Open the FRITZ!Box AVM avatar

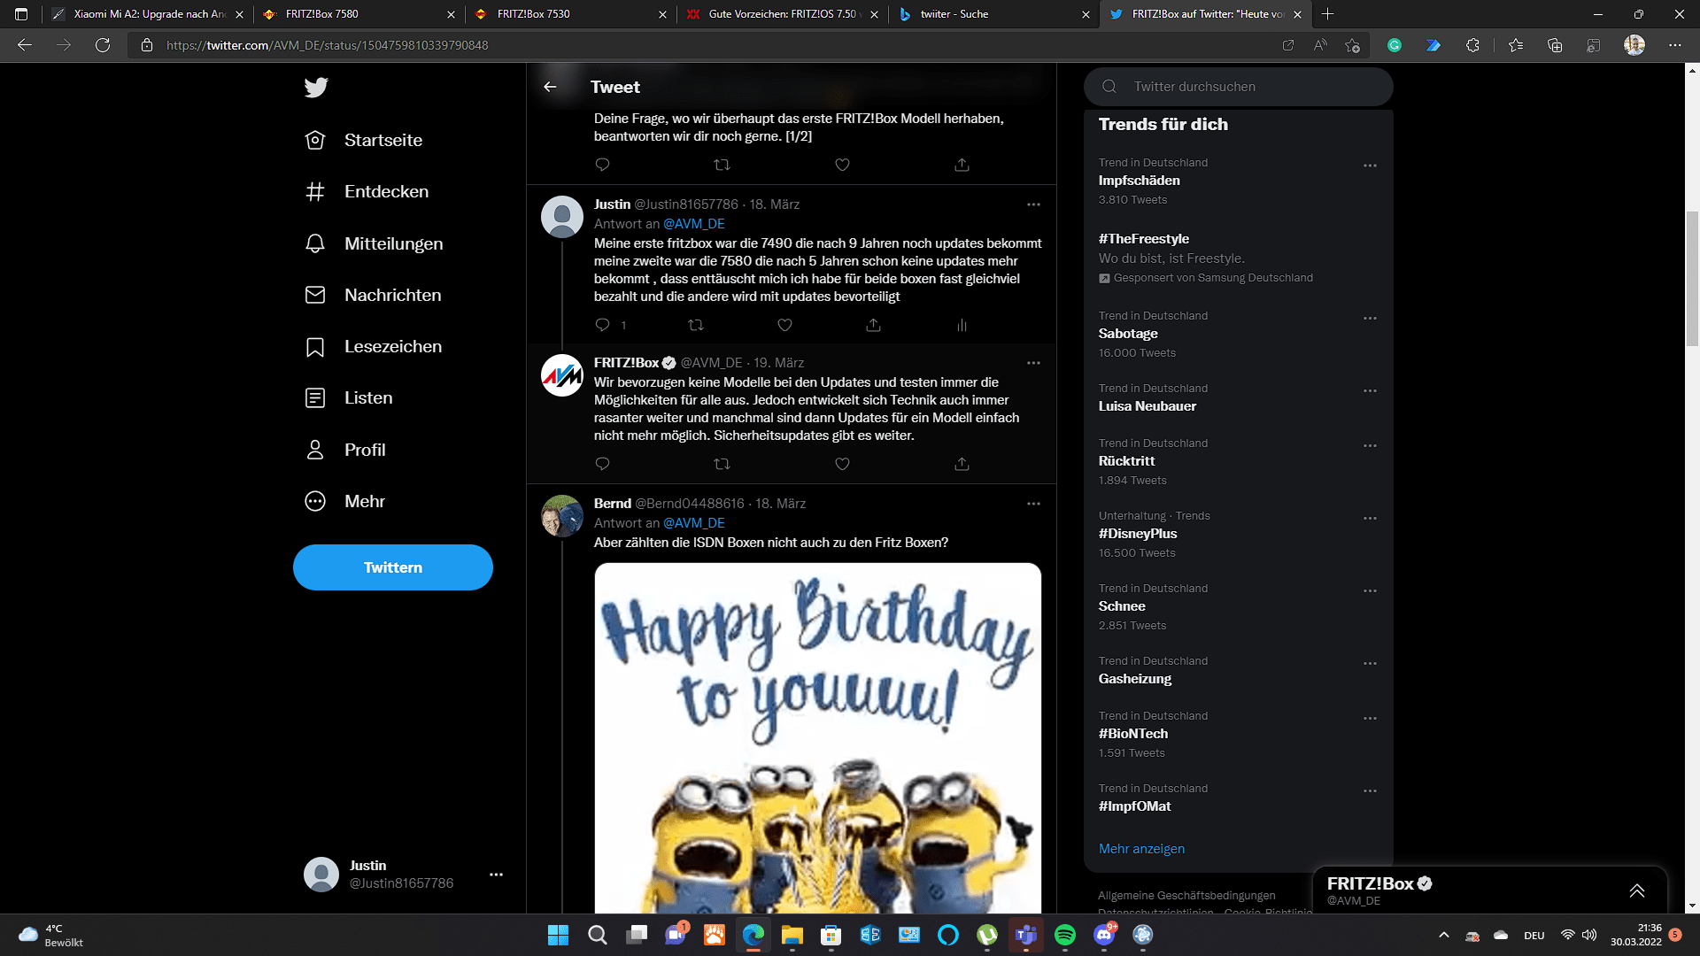click(562, 375)
